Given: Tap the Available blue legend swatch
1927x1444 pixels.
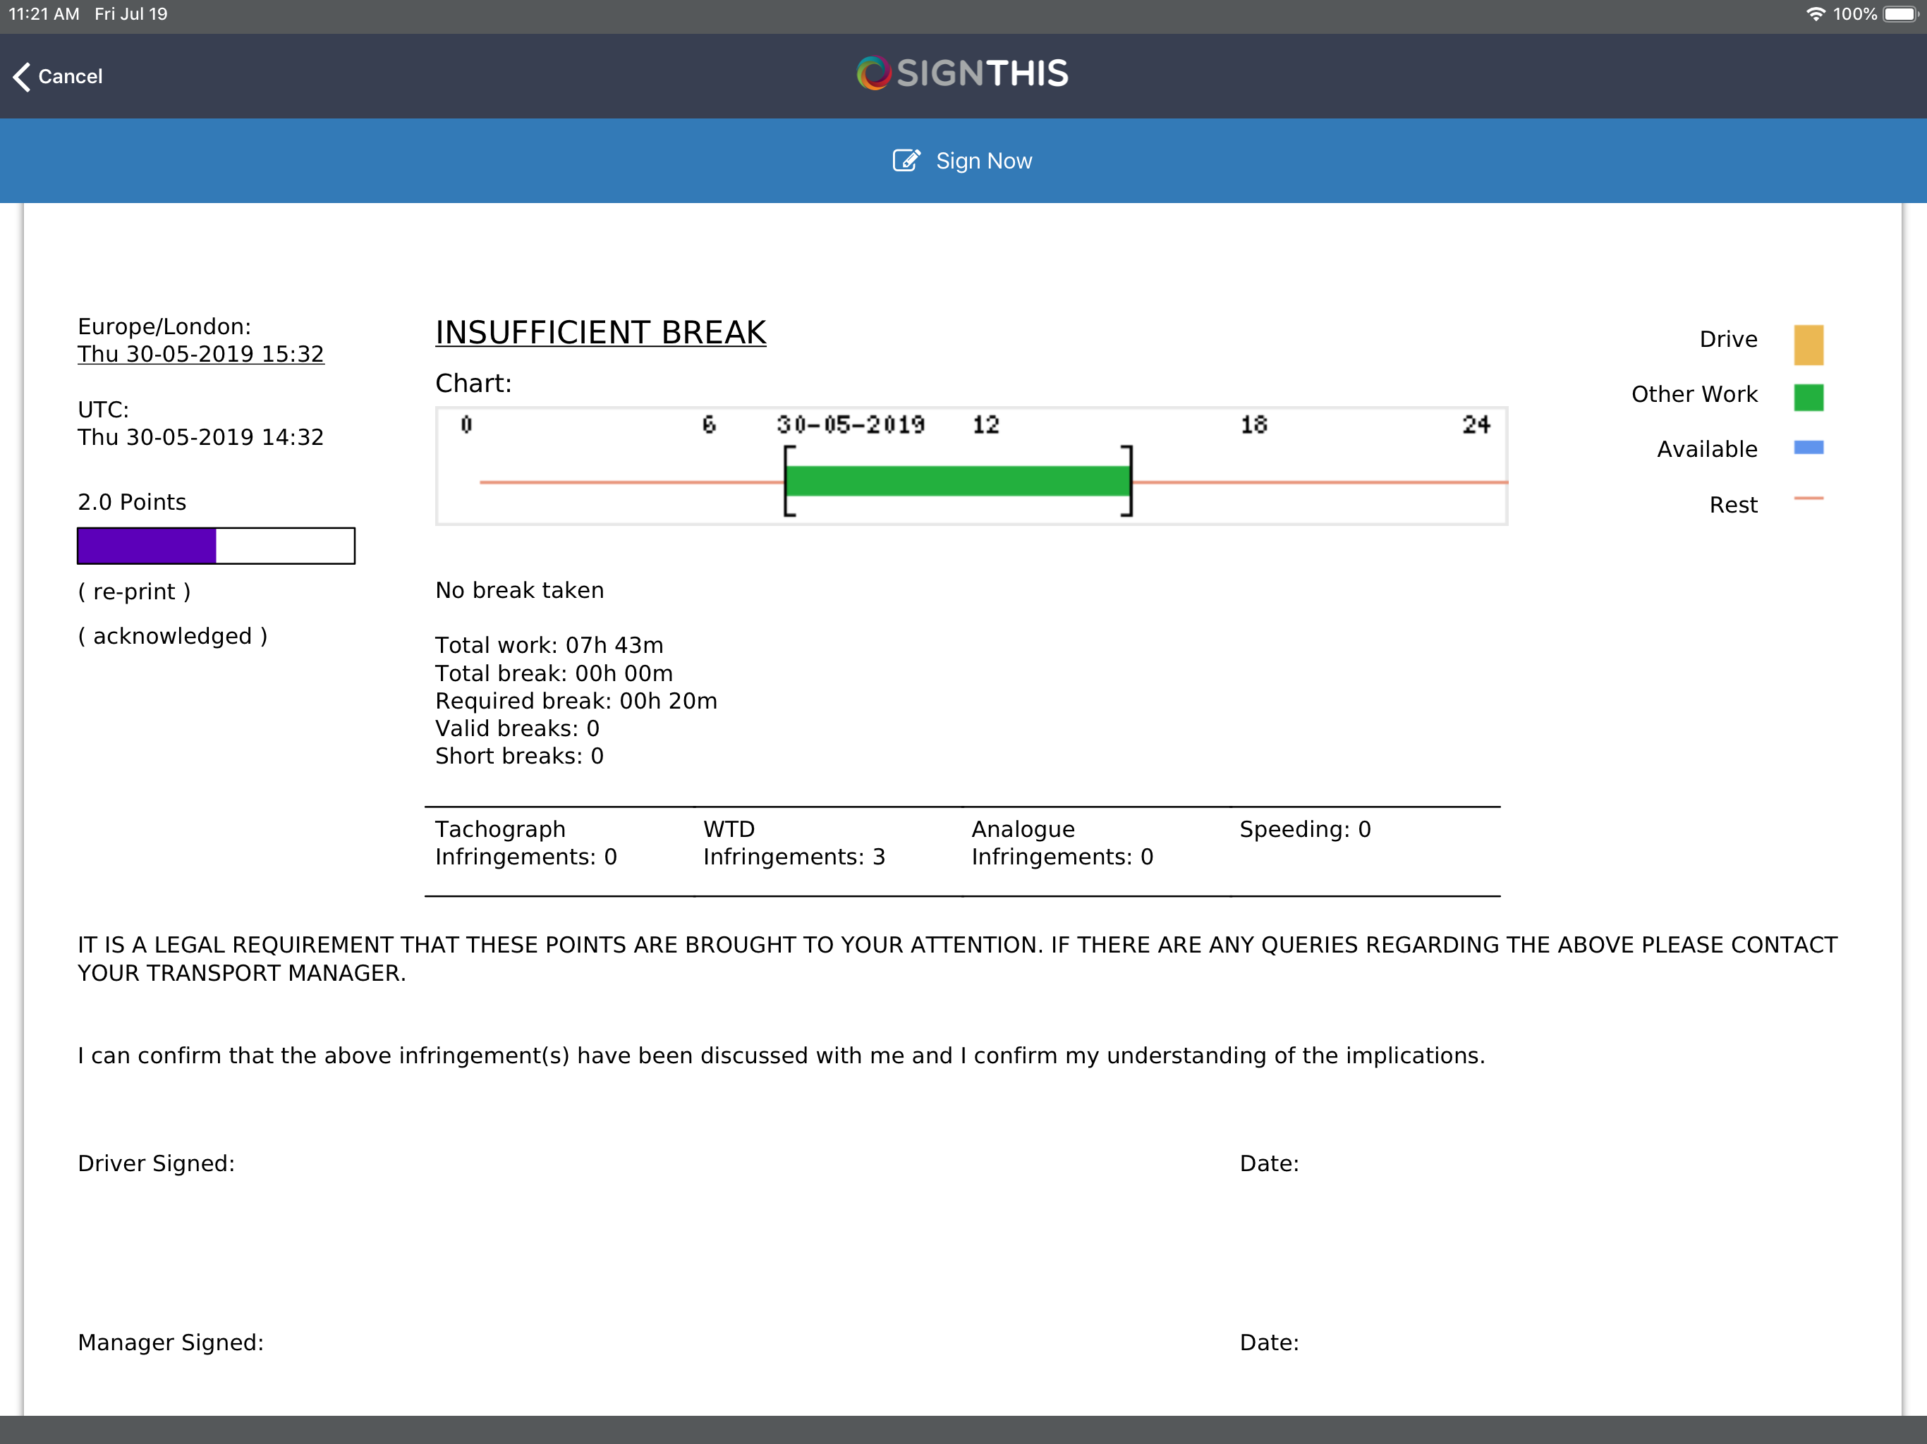Looking at the screenshot, I should [1809, 448].
